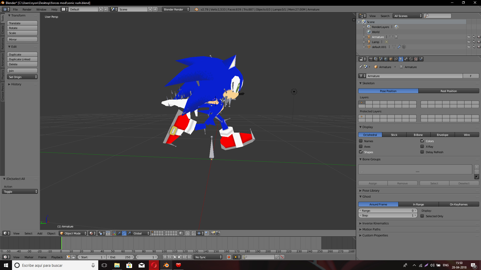Open the Render menu in the top bar
Viewport: 481px width, 270px height.
(x=27, y=9)
